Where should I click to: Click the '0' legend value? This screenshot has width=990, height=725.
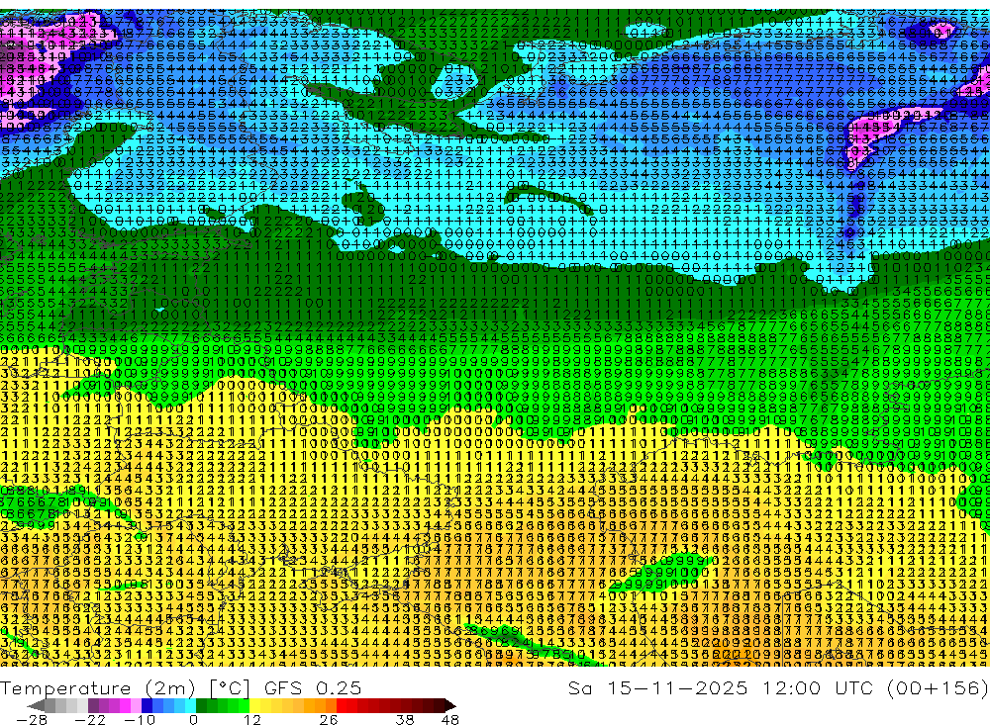coord(193,720)
